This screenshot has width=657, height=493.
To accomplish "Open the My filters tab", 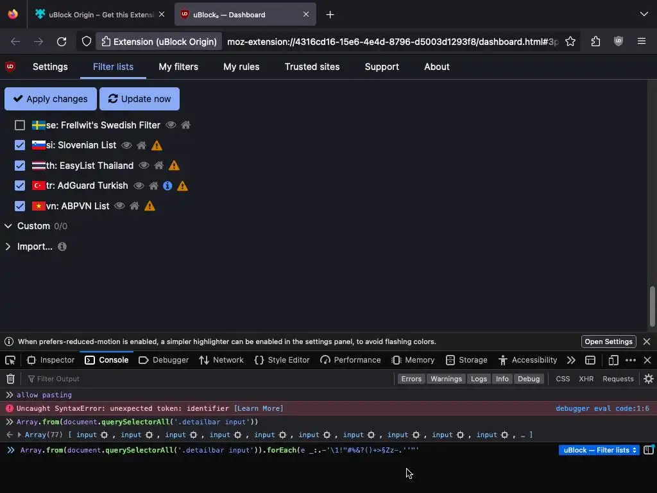I will point(178,67).
